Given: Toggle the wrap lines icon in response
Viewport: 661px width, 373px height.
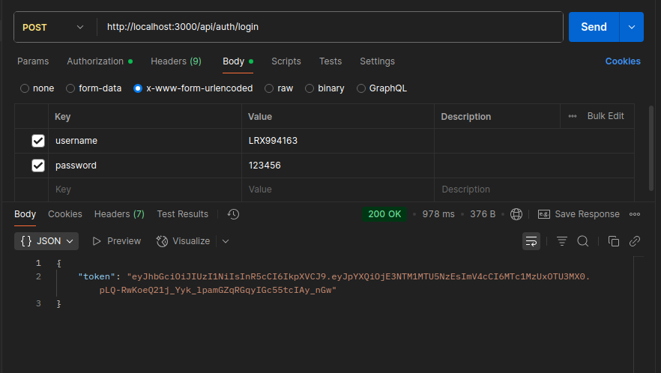Looking at the screenshot, I should pyautogui.click(x=531, y=241).
